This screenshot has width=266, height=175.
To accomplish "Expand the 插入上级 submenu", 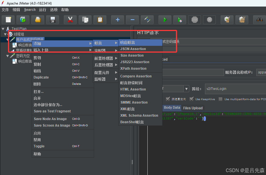I will [x=62, y=50].
